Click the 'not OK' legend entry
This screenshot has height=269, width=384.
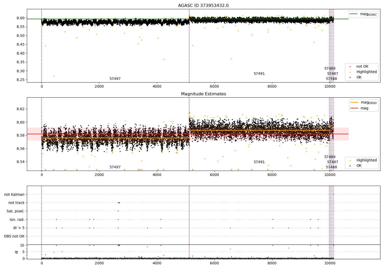(x=362, y=67)
